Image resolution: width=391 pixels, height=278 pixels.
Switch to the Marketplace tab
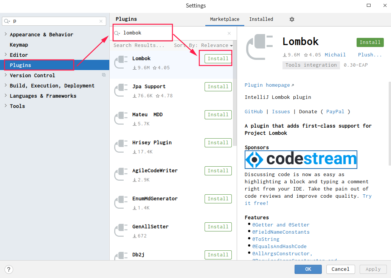click(225, 19)
